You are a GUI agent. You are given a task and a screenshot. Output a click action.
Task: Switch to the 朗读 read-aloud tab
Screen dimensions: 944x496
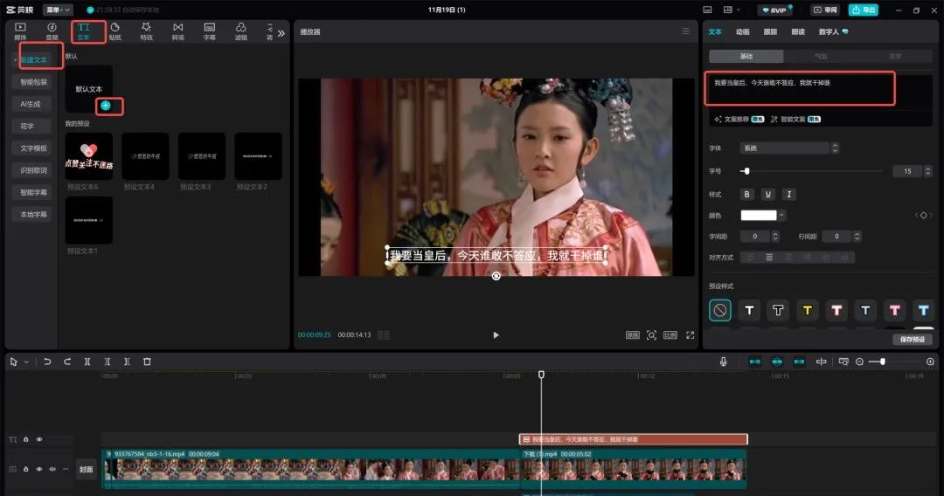798,31
